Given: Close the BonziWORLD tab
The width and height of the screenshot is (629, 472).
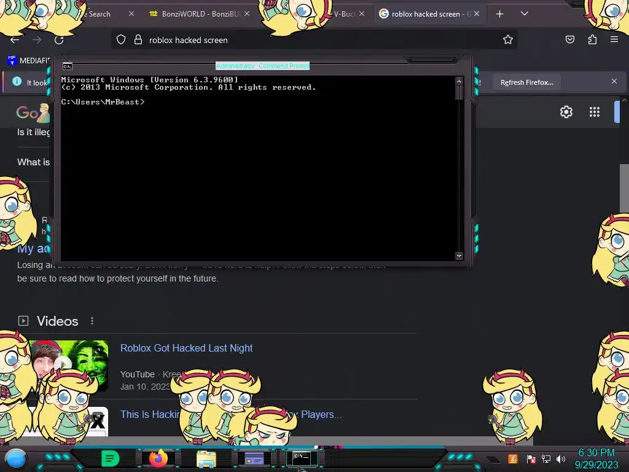Looking at the screenshot, I should (247, 14).
